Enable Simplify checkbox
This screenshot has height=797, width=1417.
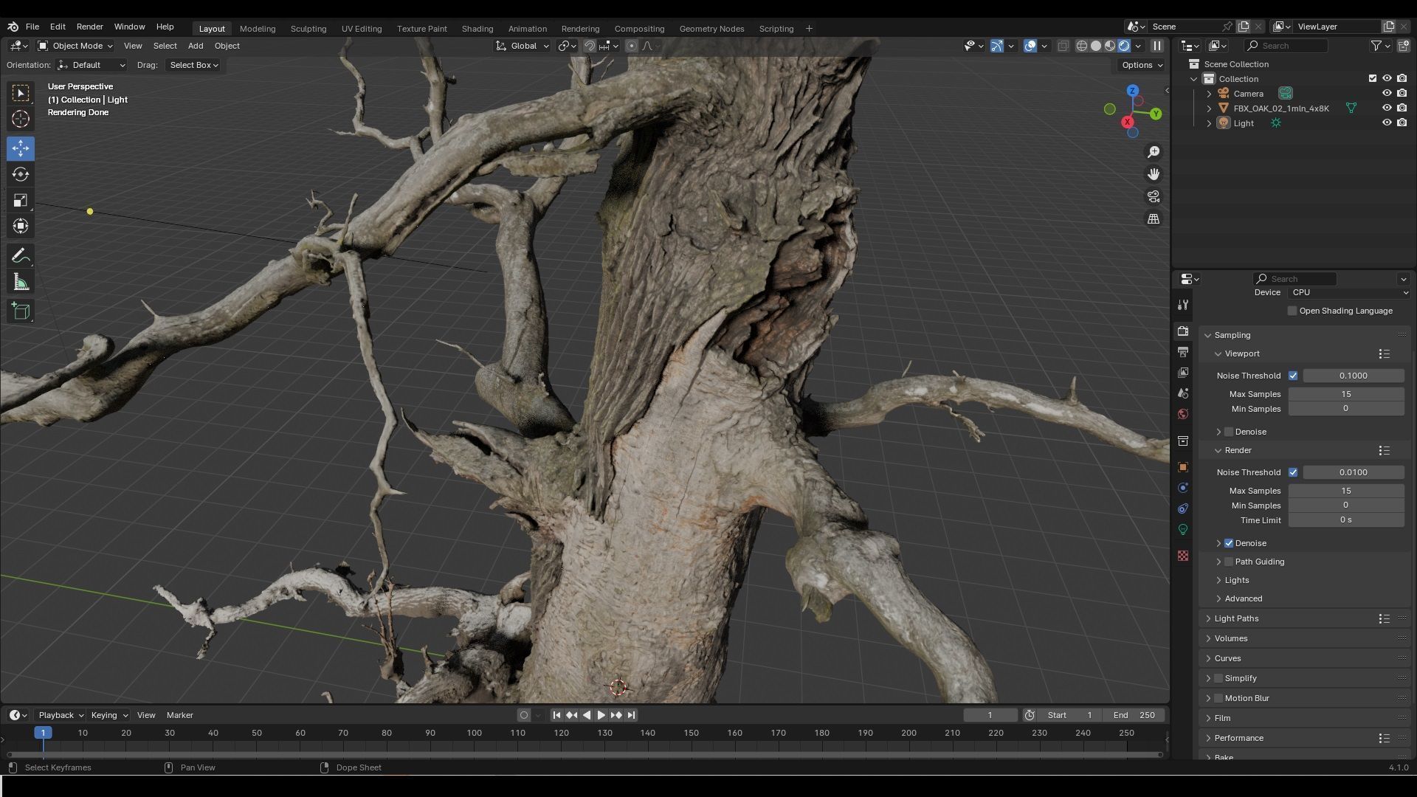click(1218, 678)
